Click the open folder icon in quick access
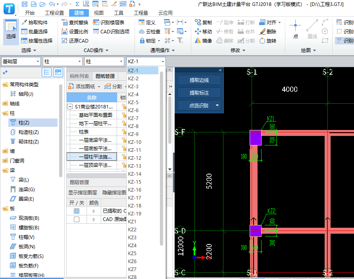This screenshot has width=354, height=279. click(x=43, y=4)
